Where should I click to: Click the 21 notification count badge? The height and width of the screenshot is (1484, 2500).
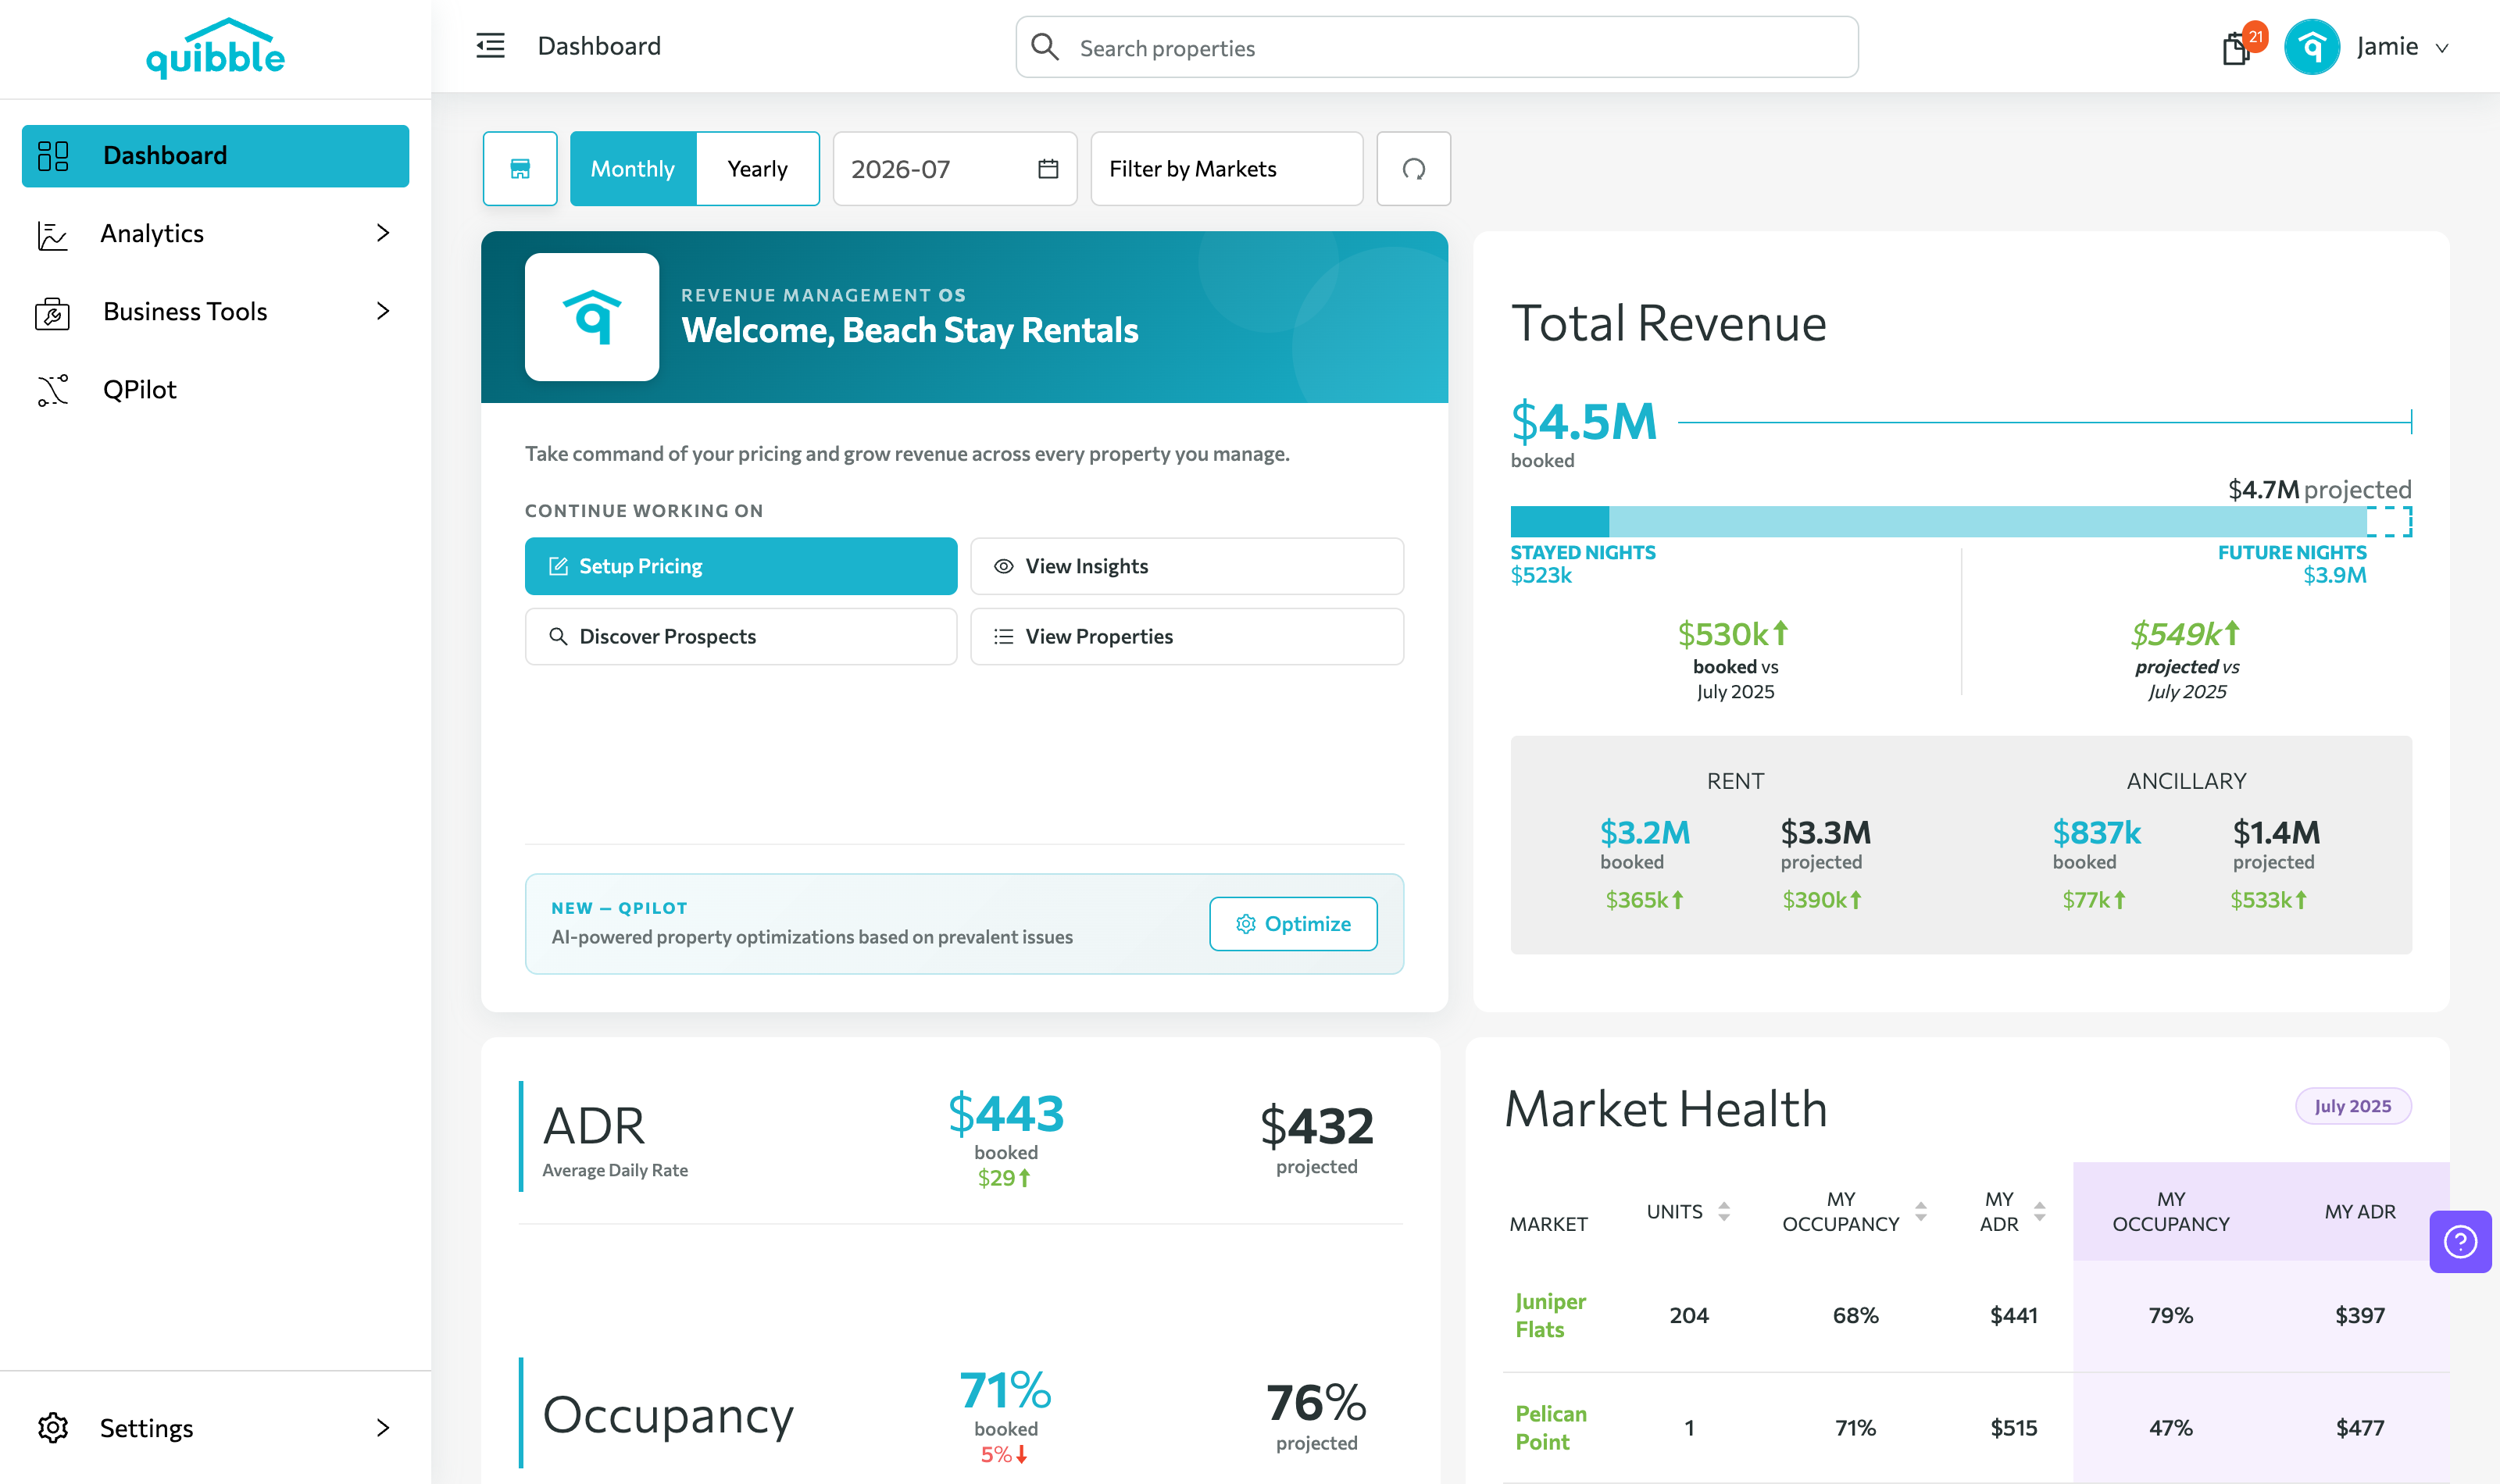click(x=2255, y=37)
